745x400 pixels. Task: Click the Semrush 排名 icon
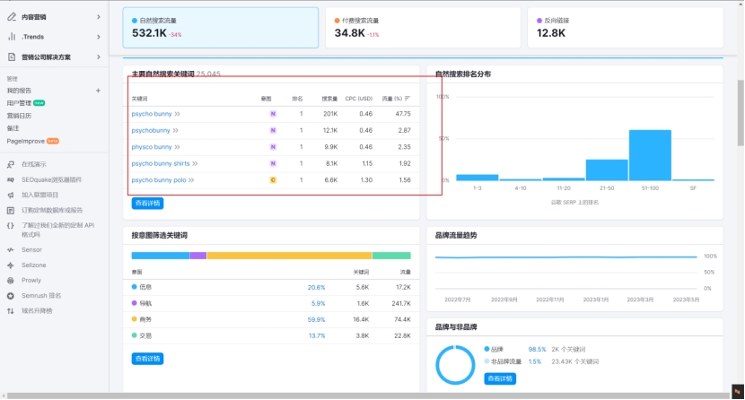coord(11,295)
